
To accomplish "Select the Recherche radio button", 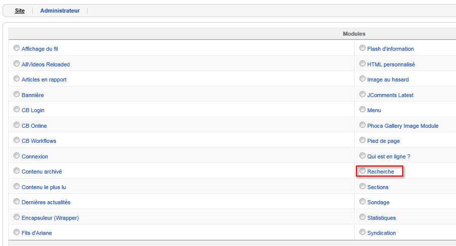I will click(x=362, y=171).
